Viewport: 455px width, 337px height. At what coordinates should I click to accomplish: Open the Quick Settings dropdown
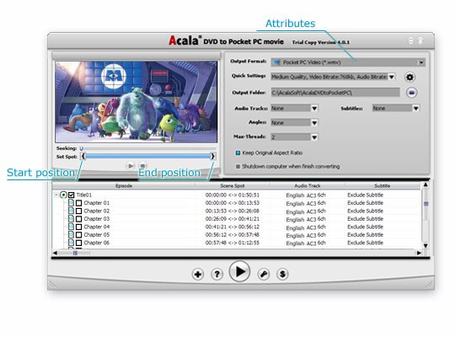(392, 77)
